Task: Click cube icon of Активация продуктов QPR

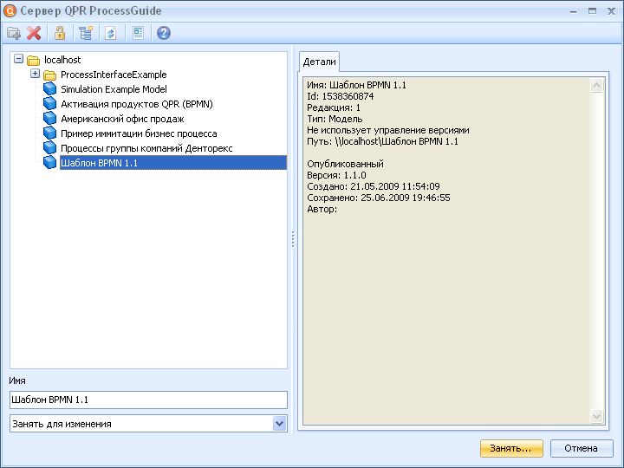Action: click(49, 103)
